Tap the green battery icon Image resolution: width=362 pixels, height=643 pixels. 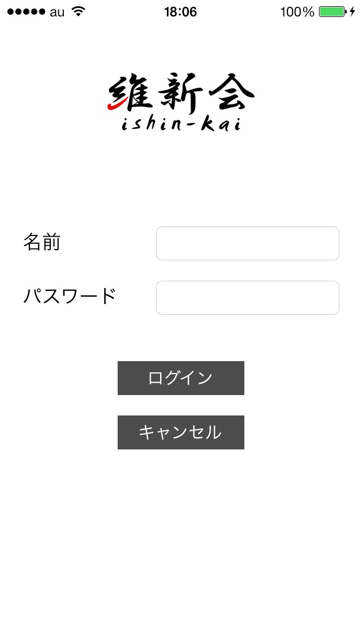[x=333, y=11]
